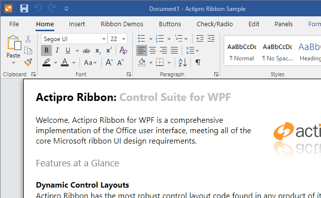This screenshot has width=321, height=198.
Task: Open the Check/Radio ribbon tab
Action: click(214, 24)
